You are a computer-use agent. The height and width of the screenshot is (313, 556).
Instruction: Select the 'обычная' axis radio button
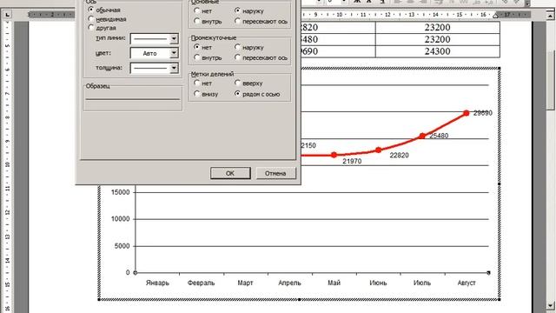pos(91,10)
